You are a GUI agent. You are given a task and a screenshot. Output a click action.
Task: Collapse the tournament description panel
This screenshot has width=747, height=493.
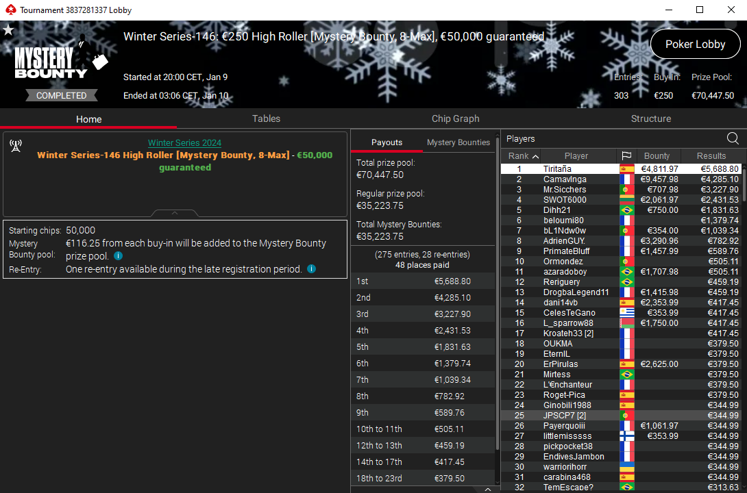(x=175, y=213)
